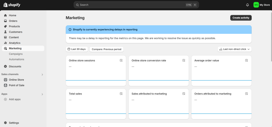The height and width of the screenshot is (127, 272).
Task: Open the Compare: Previous period selector
Action: click(107, 49)
